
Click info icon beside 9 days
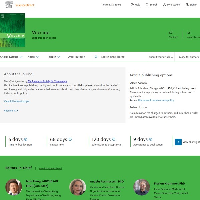[151, 139]
